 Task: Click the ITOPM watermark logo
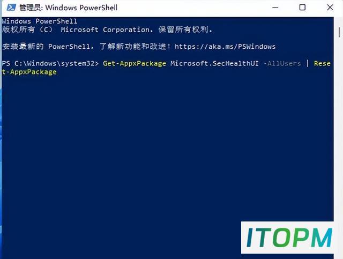(288, 238)
